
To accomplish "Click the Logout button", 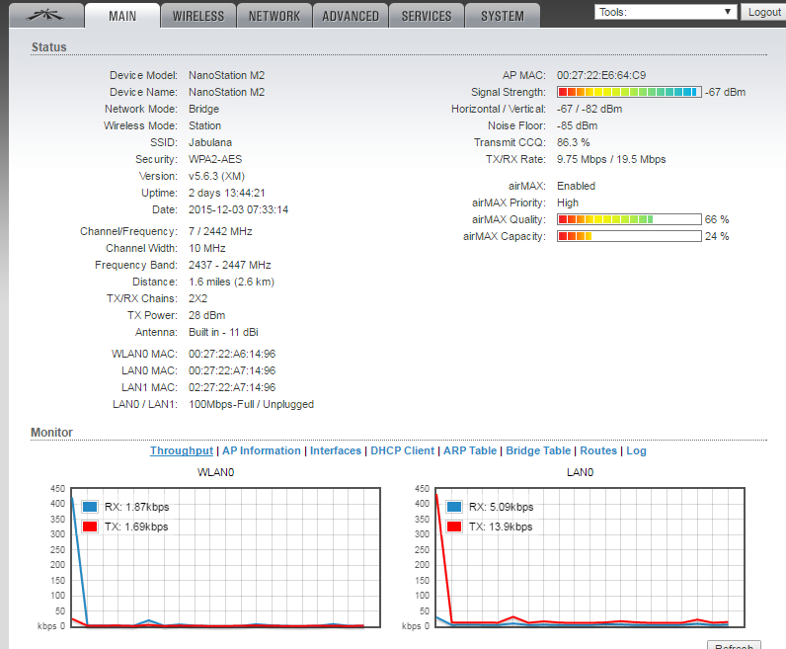I will pyautogui.click(x=764, y=12).
